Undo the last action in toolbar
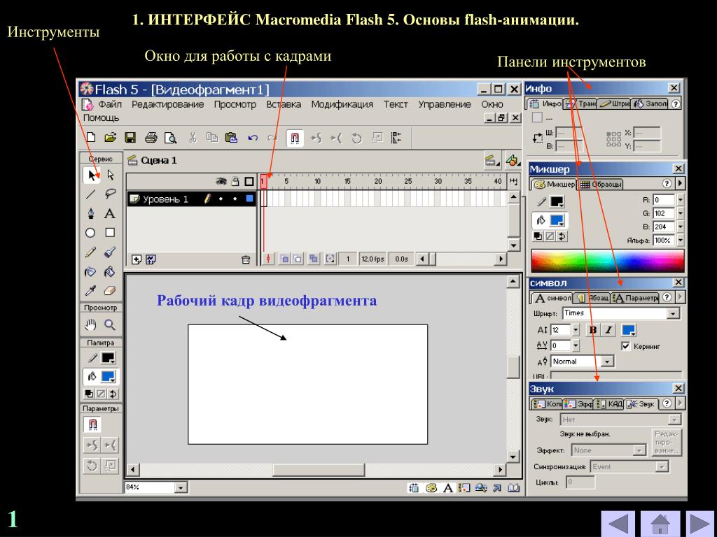This screenshot has height=537, width=717. coord(253,138)
